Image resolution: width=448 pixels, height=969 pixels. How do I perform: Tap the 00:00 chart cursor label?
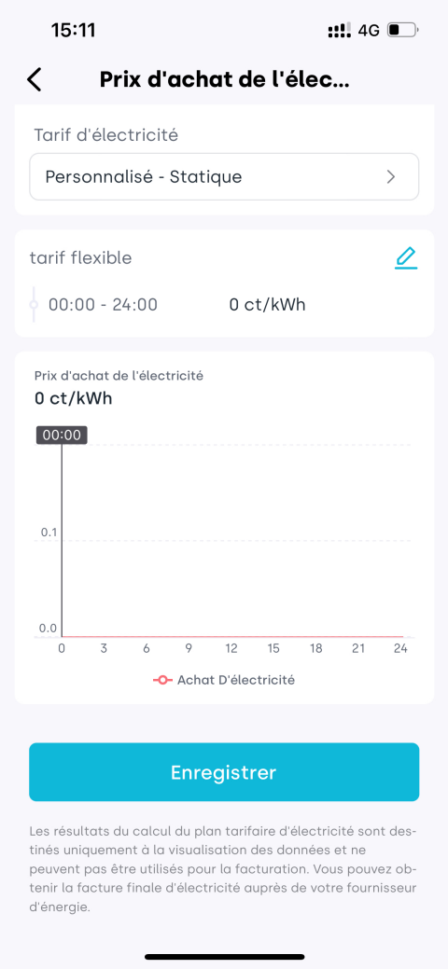pos(62,435)
